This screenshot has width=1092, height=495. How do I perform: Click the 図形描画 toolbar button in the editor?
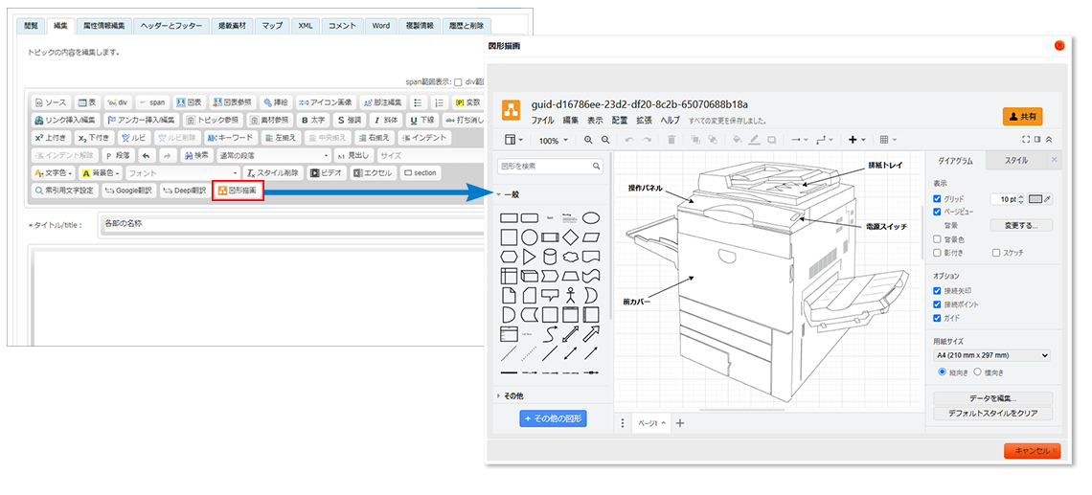click(238, 191)
